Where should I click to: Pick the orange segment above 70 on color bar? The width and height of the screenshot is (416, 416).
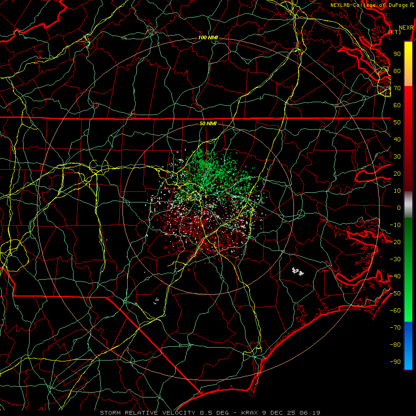click(x=408, y=78)
